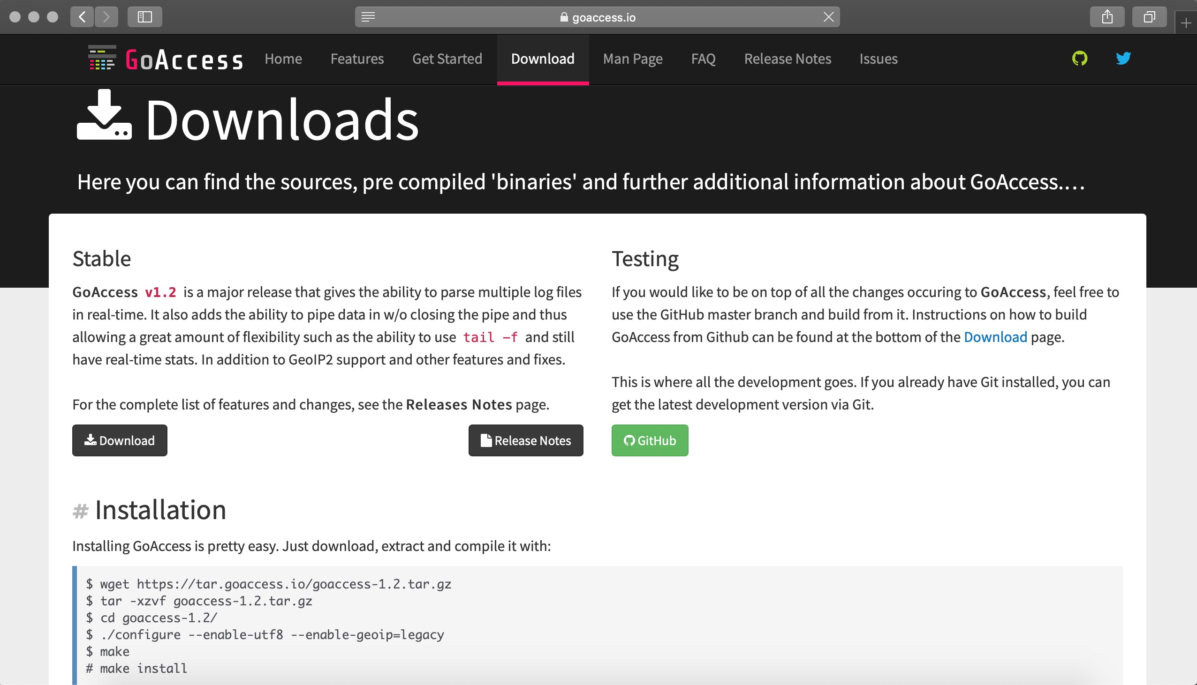Image resolution: width=1197 pixels, height=685 pixels.
Task: Open a new tab with plus button
Action: [1186, 22]
